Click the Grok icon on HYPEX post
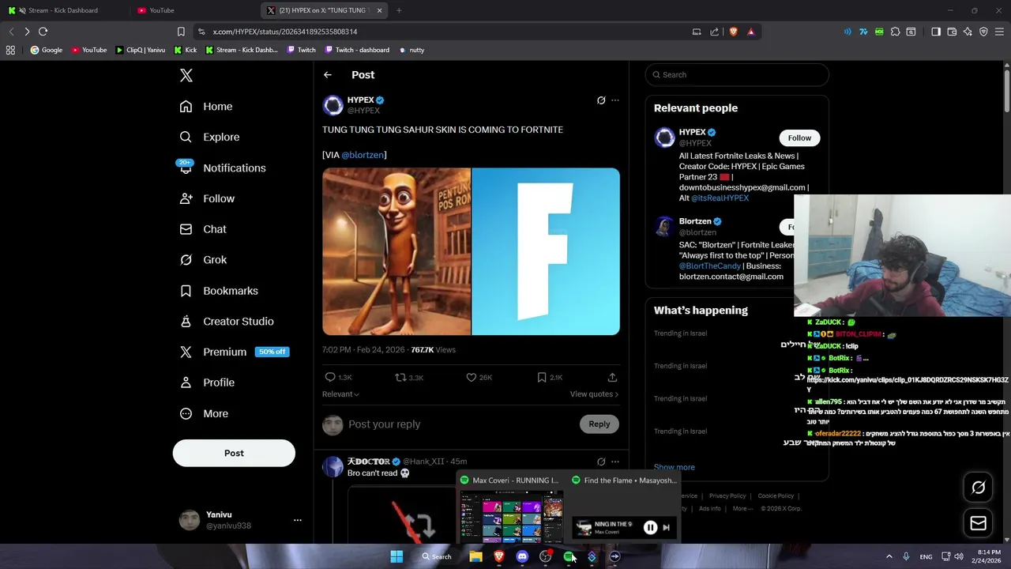This screenshot has height=569, width=1011. coord(601,100)
